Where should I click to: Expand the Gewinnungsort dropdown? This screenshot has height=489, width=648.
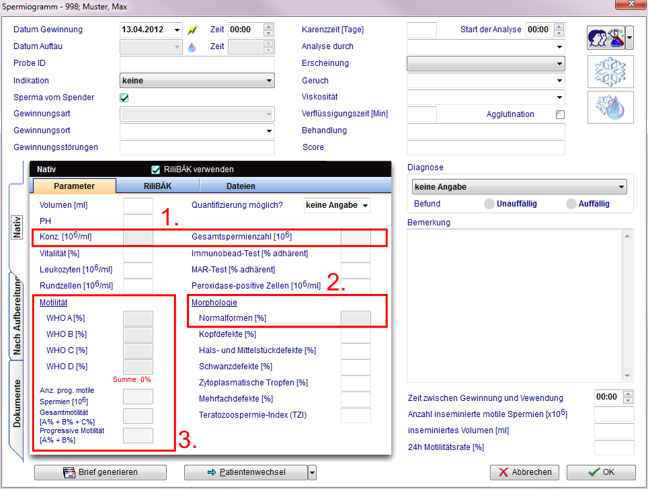click(x=269, y=131)
